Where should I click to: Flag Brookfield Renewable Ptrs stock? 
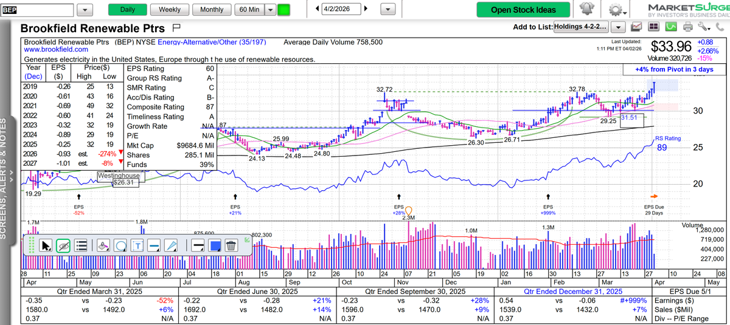point(177,28)
